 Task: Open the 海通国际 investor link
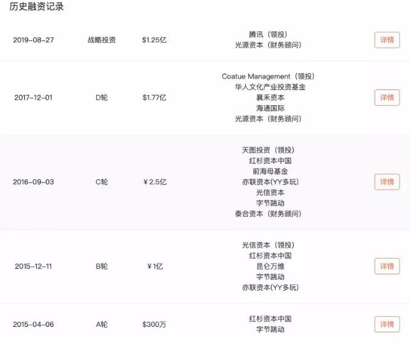click(x=268, y=108)
